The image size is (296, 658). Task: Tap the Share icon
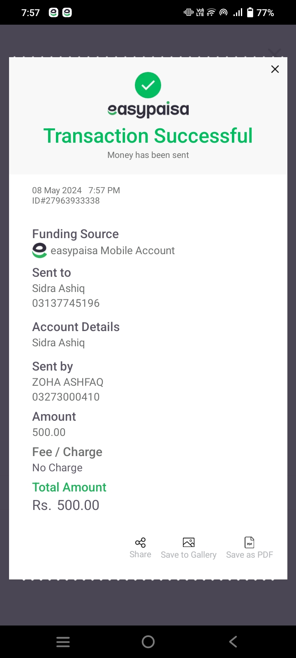[x=140, y=542]
